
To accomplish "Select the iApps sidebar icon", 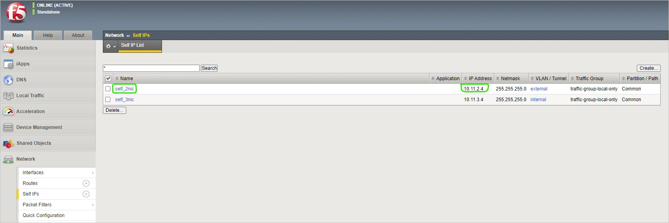I will click(8, 64).
